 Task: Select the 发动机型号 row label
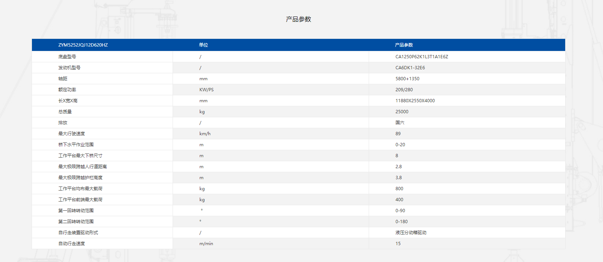pos(69,68)
